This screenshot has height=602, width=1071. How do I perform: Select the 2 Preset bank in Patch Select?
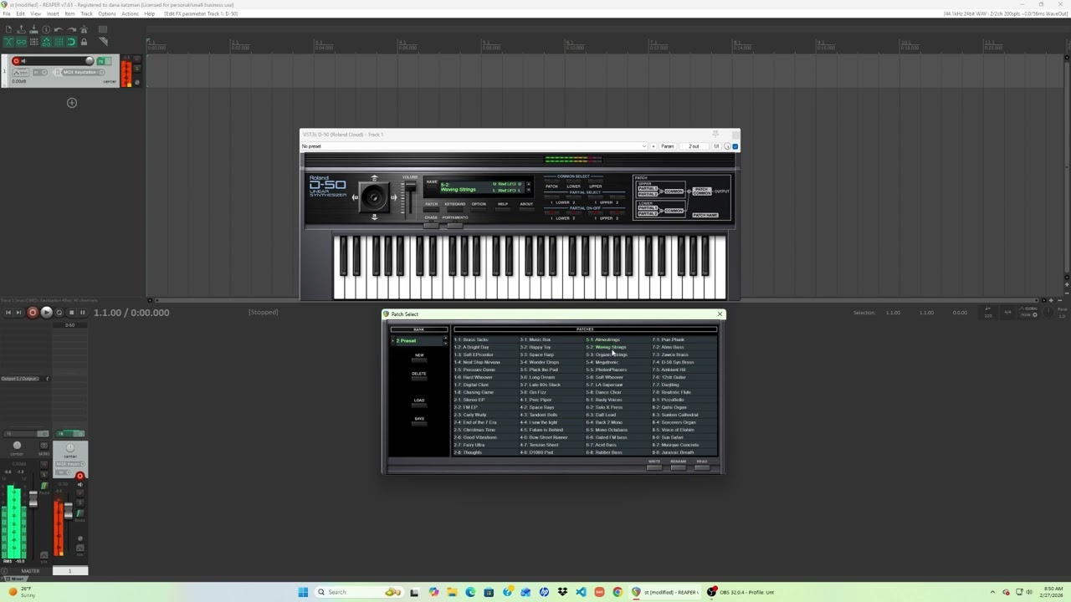(x=417, y=340)
